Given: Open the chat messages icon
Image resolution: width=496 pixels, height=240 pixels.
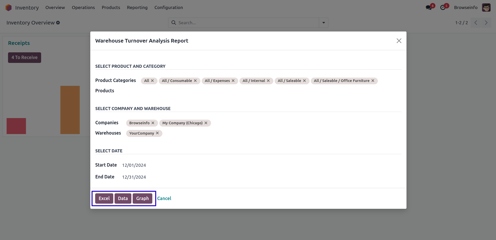Looking at the screenshot, I should (429, 7).
